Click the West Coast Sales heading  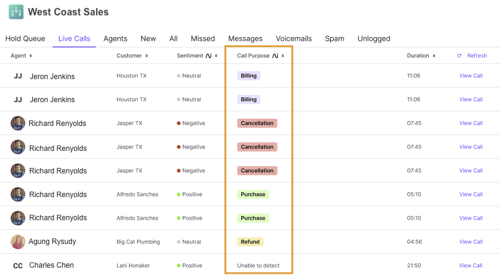click(68, 12)
